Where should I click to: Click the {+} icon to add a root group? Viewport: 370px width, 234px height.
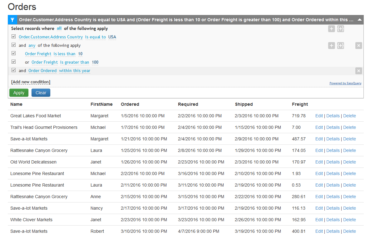pyautogui.click(x=340, y=29)
